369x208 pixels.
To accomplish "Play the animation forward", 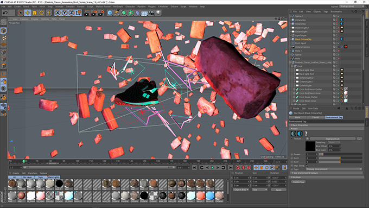I will click(213, 167).
